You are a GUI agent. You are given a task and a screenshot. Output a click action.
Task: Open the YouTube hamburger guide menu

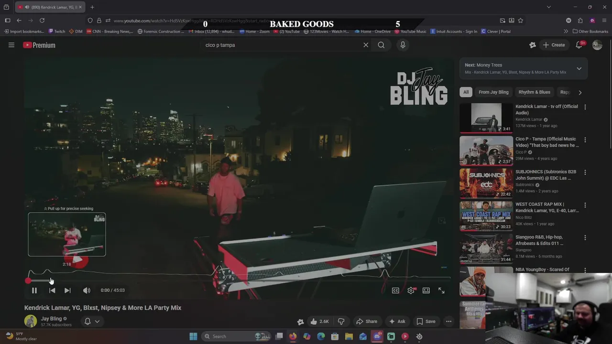11,45
